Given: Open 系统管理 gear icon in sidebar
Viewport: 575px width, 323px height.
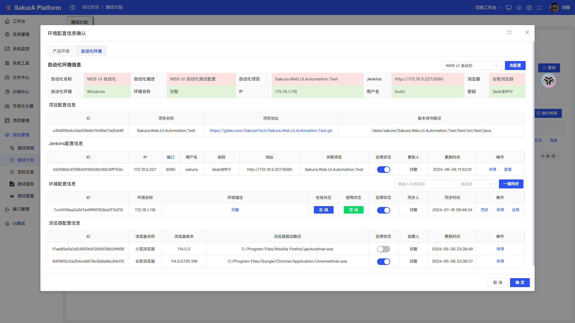Looking at the screenshot, I should coord(7,34).
